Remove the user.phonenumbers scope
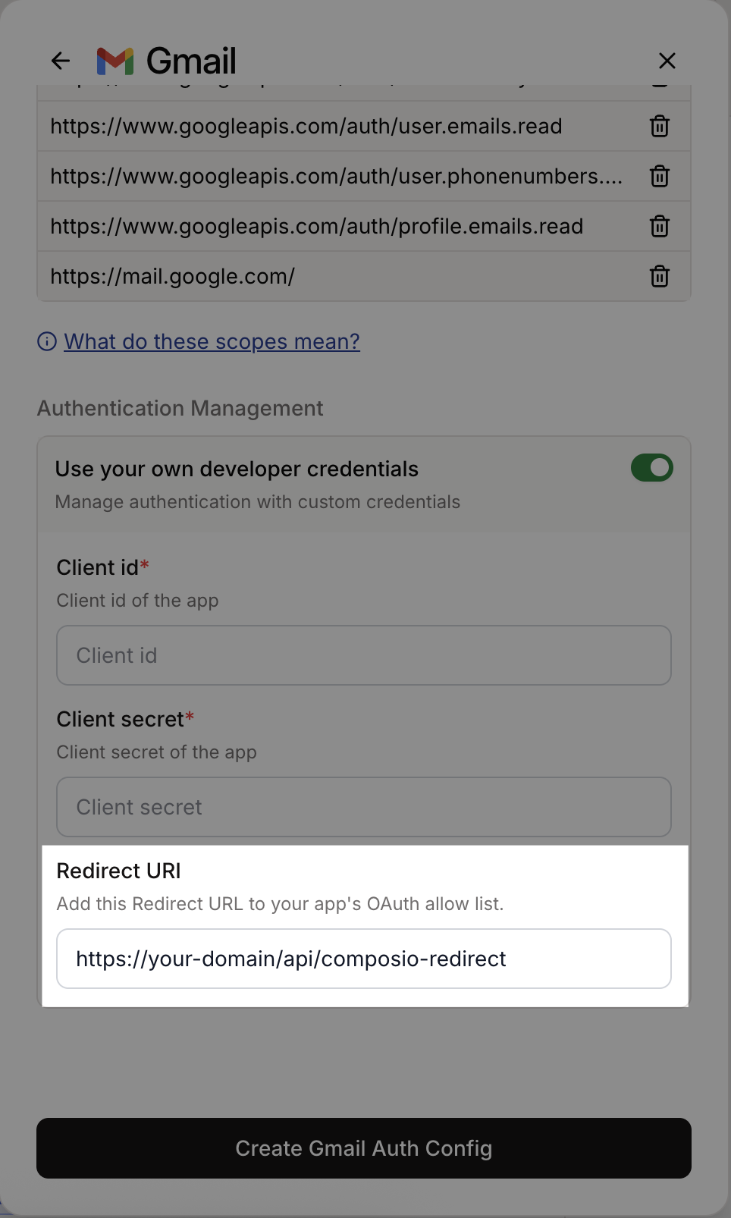731x1218 pixels. coord(660,176)
